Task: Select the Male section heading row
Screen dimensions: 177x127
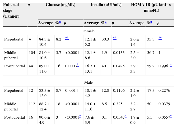Action: pos(88,82)
